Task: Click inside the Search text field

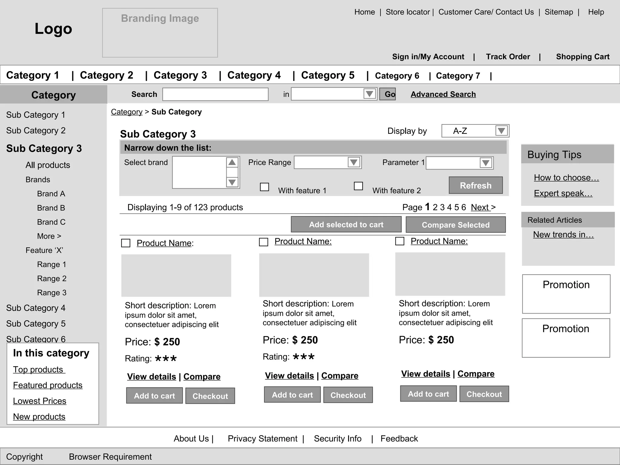Action: 215,94
